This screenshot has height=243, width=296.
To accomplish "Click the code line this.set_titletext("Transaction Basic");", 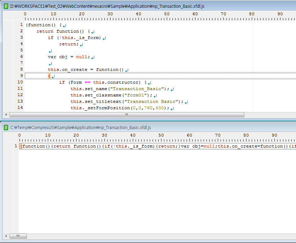I will point(127,101).
